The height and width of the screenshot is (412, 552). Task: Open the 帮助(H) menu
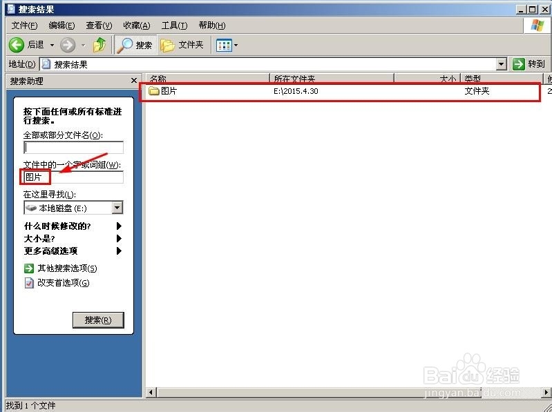tap(212, 26)
